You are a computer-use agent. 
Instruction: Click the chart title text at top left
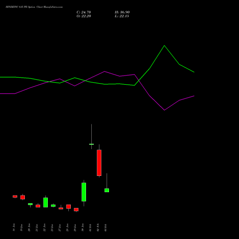tap(34, 7)
